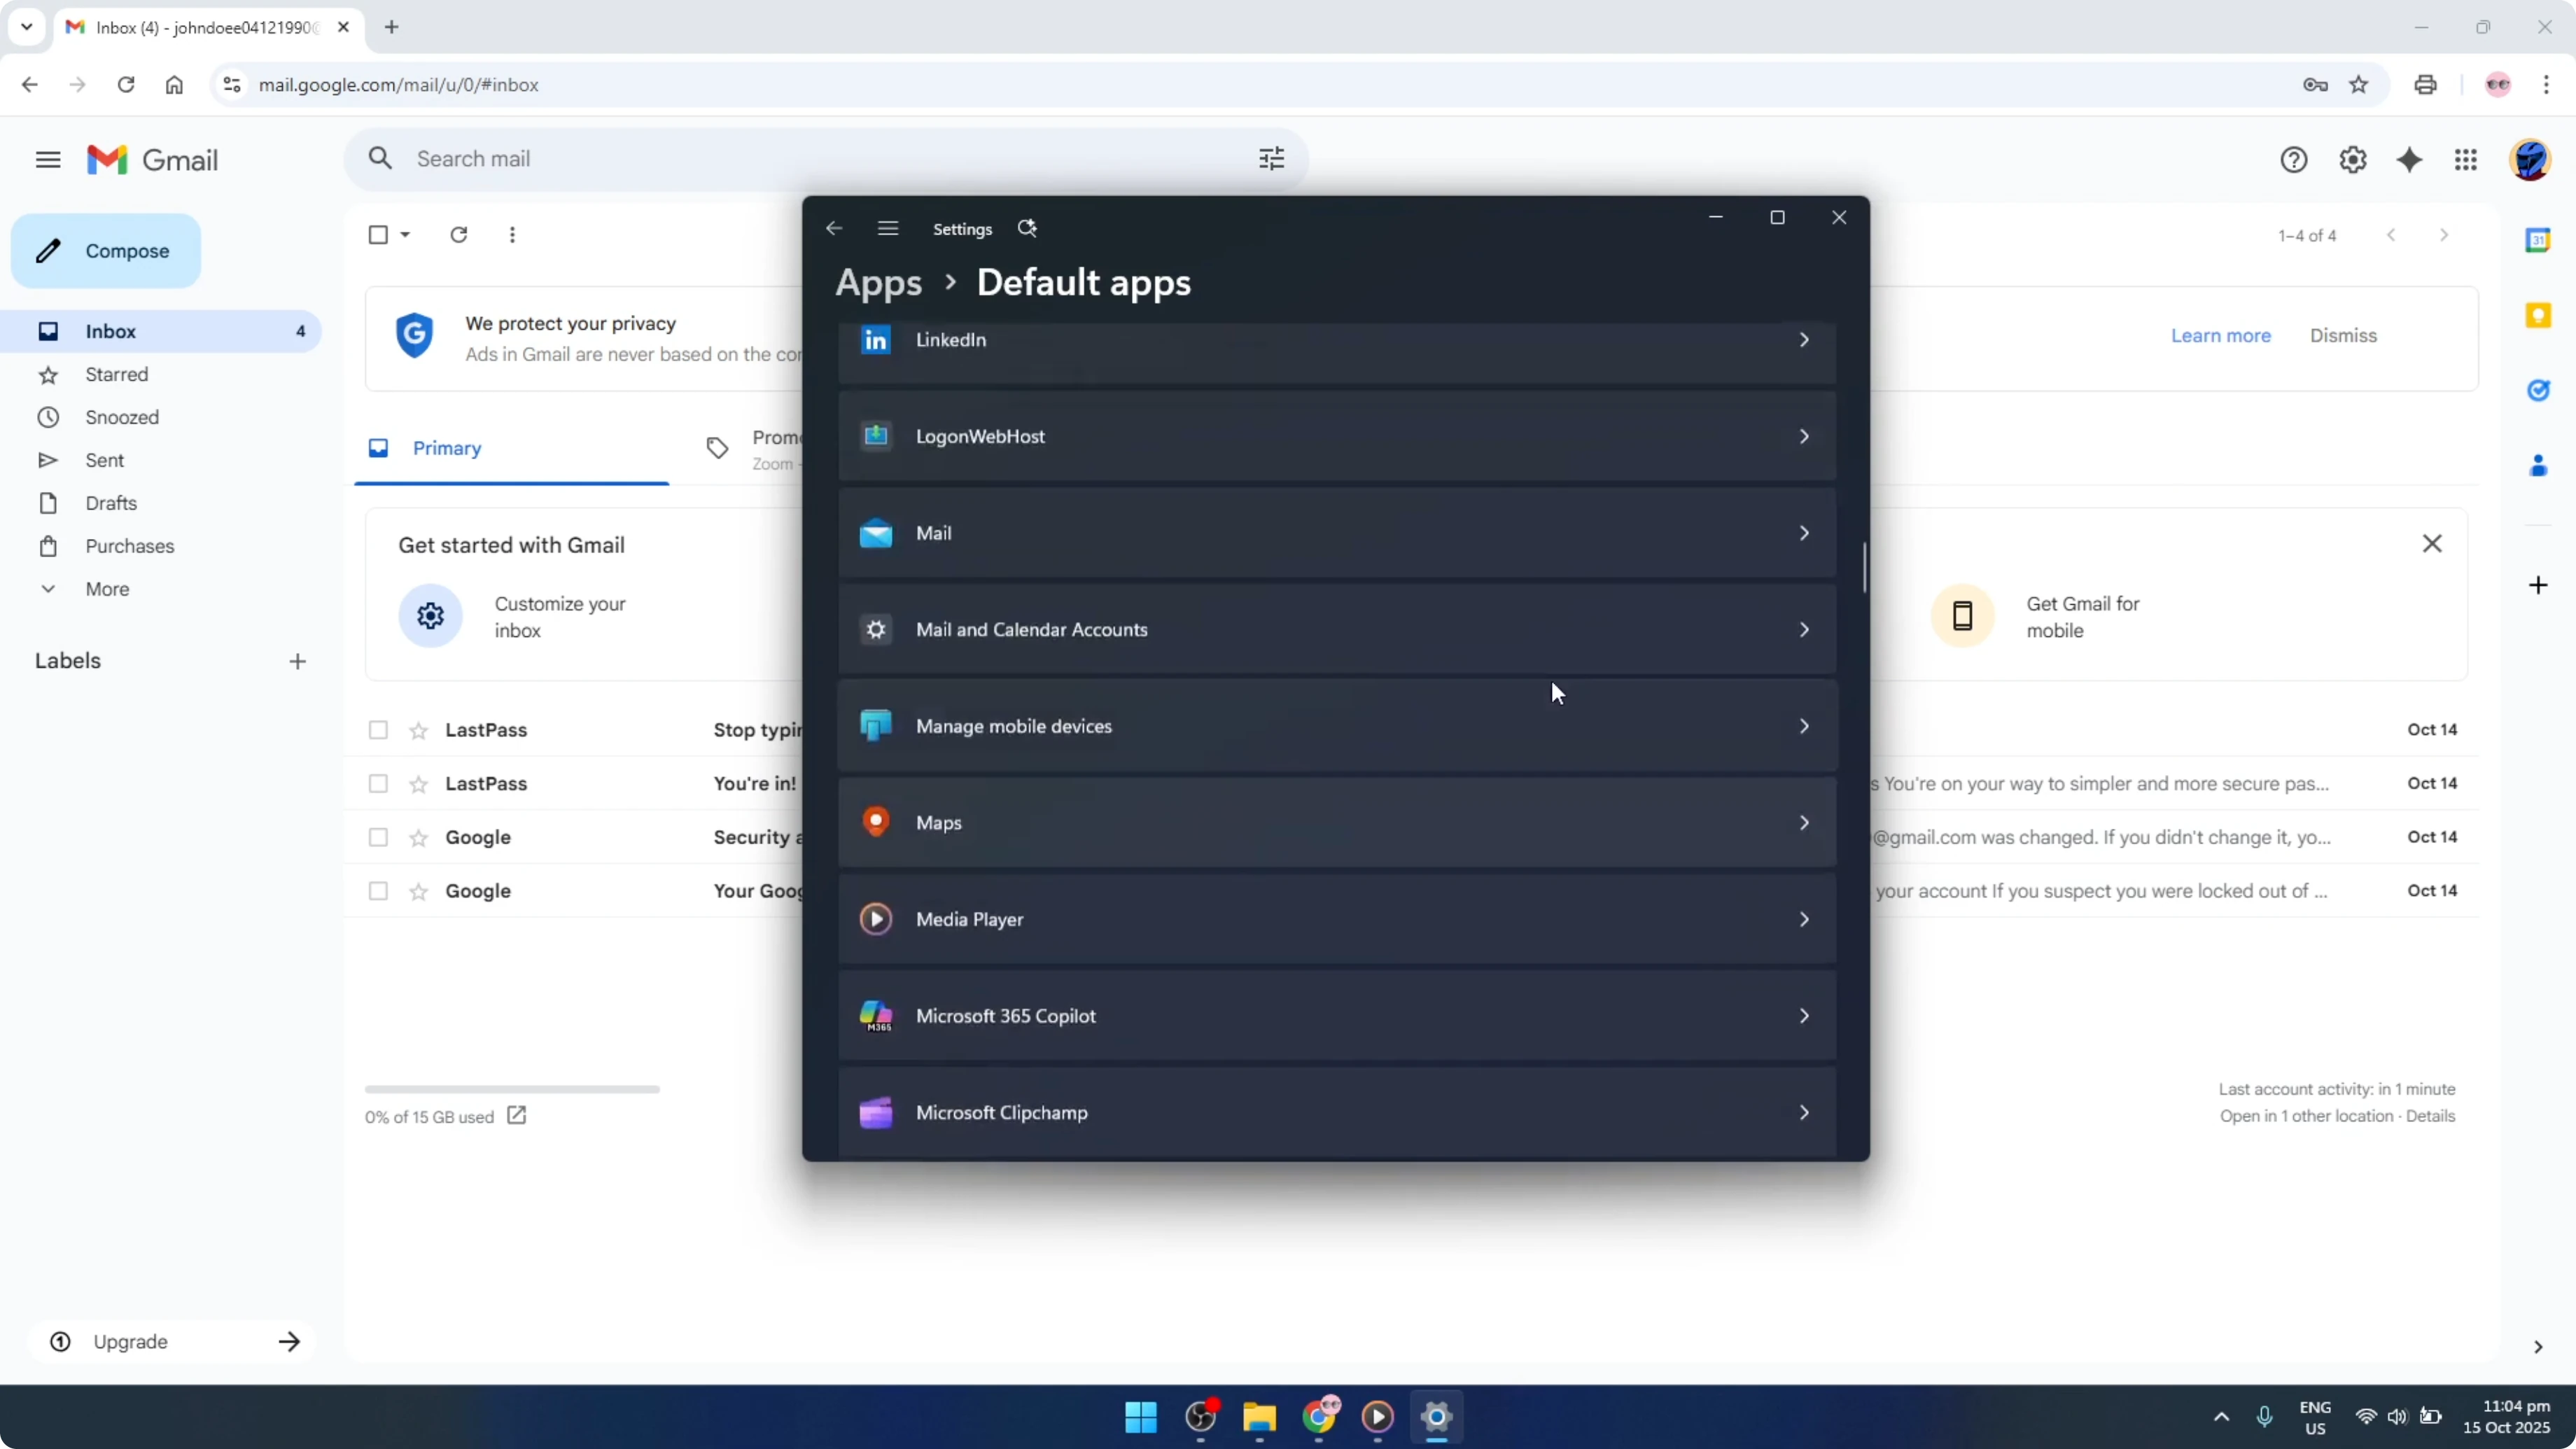The height and width of the screenshot is (1449, 2576).
Task: Reload the Chrome page
Action: [x=125, y=85]
